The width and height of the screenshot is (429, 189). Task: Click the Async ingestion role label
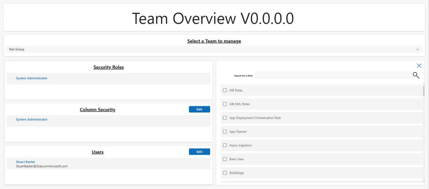point(241,145)
